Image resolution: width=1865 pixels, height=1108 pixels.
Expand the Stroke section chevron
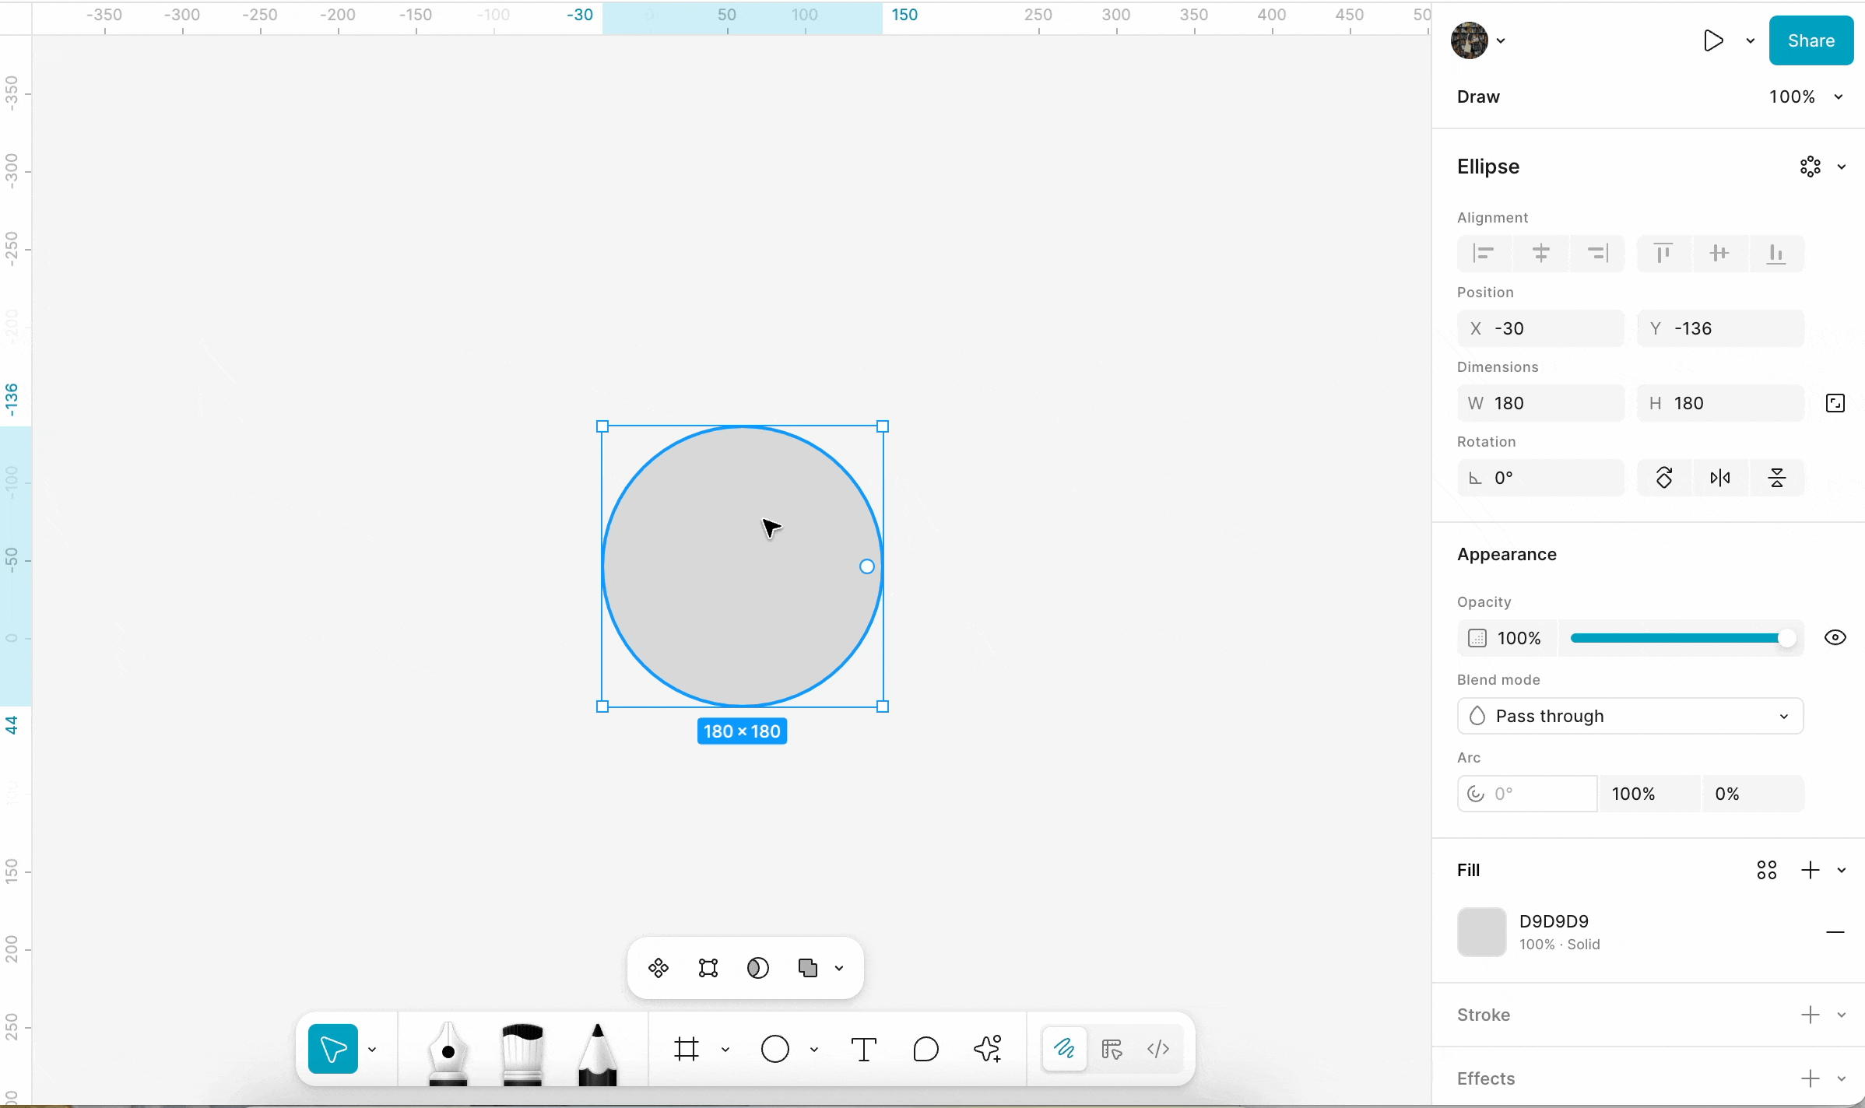(1842, 1015)
